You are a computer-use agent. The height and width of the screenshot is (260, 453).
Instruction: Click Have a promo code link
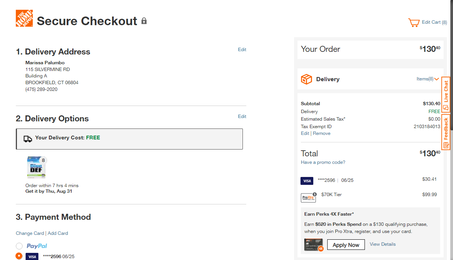(x=323, y=162)
